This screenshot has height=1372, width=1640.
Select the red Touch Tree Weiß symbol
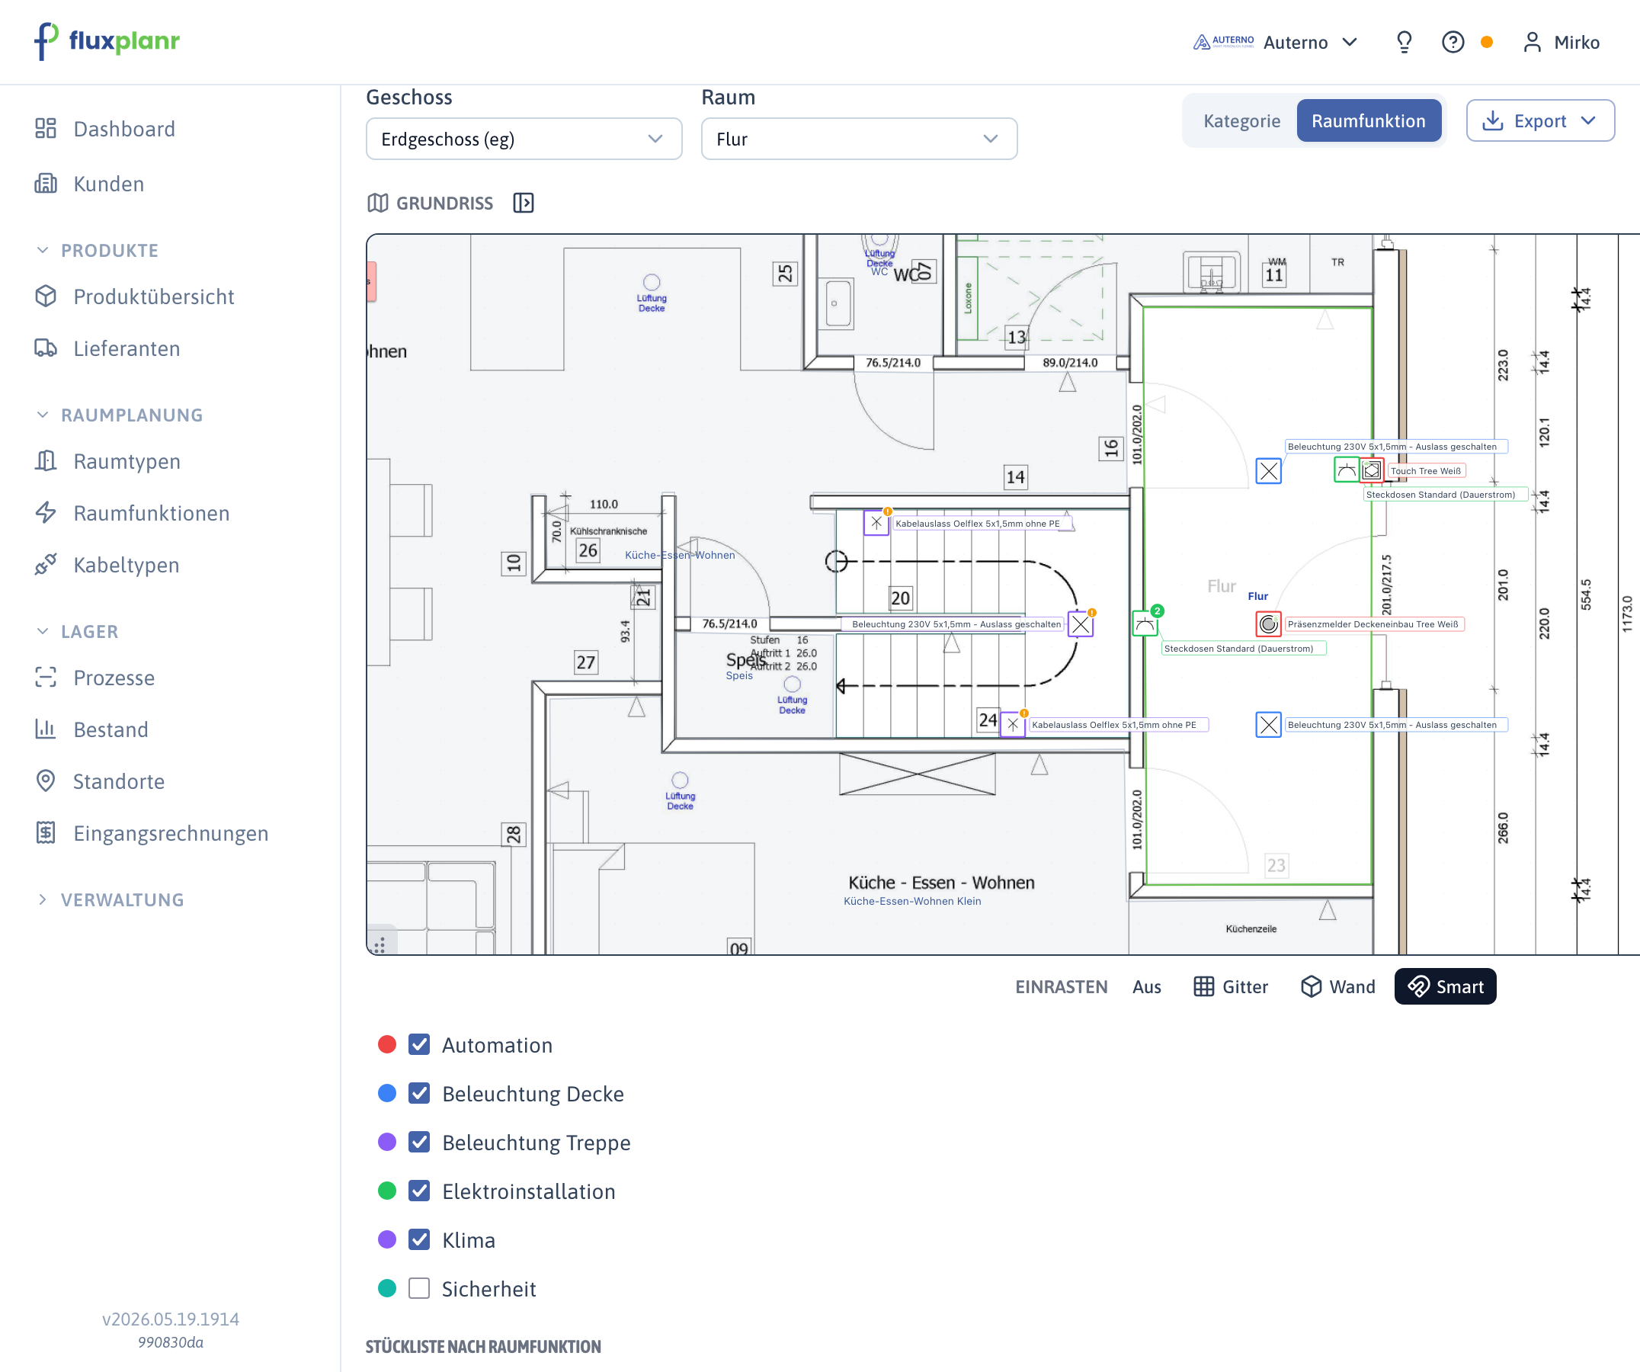1371,470
